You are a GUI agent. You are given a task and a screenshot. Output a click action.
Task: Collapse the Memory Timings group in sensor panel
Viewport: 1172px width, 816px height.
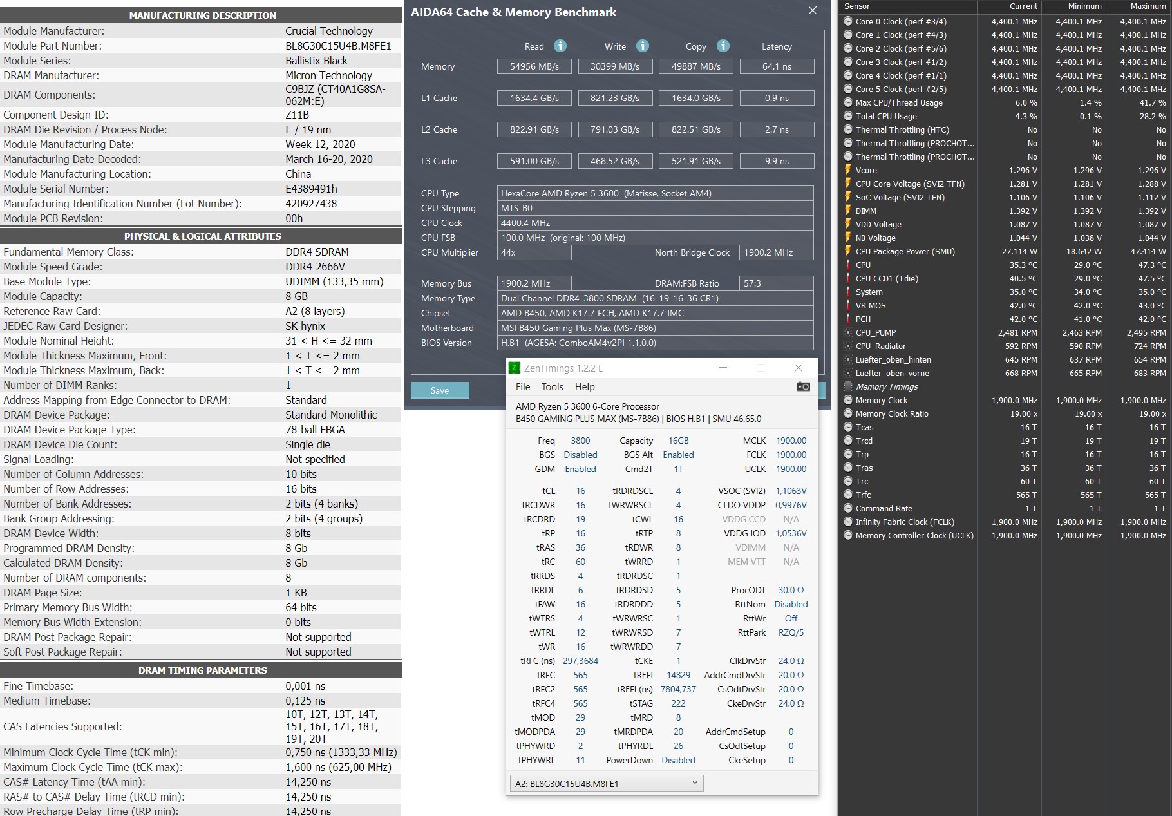point(849,386)
